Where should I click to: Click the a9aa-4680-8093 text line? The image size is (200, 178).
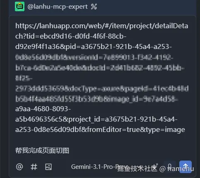(x=43, y=109)
